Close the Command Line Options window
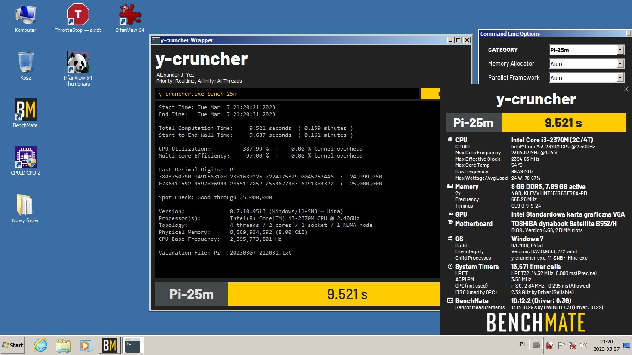The width and height of the screenshot is (632, 355). pos(628,34)
